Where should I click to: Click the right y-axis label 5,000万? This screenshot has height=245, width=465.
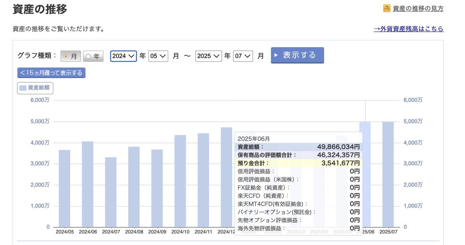click(x=413, y=121)
